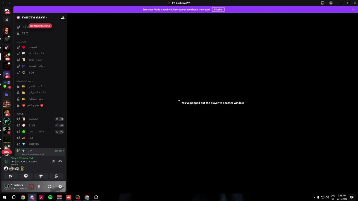The width and height of the screenshot is (358, 201).
Task: Switch ENG US input language
Action: coord(333,197)
